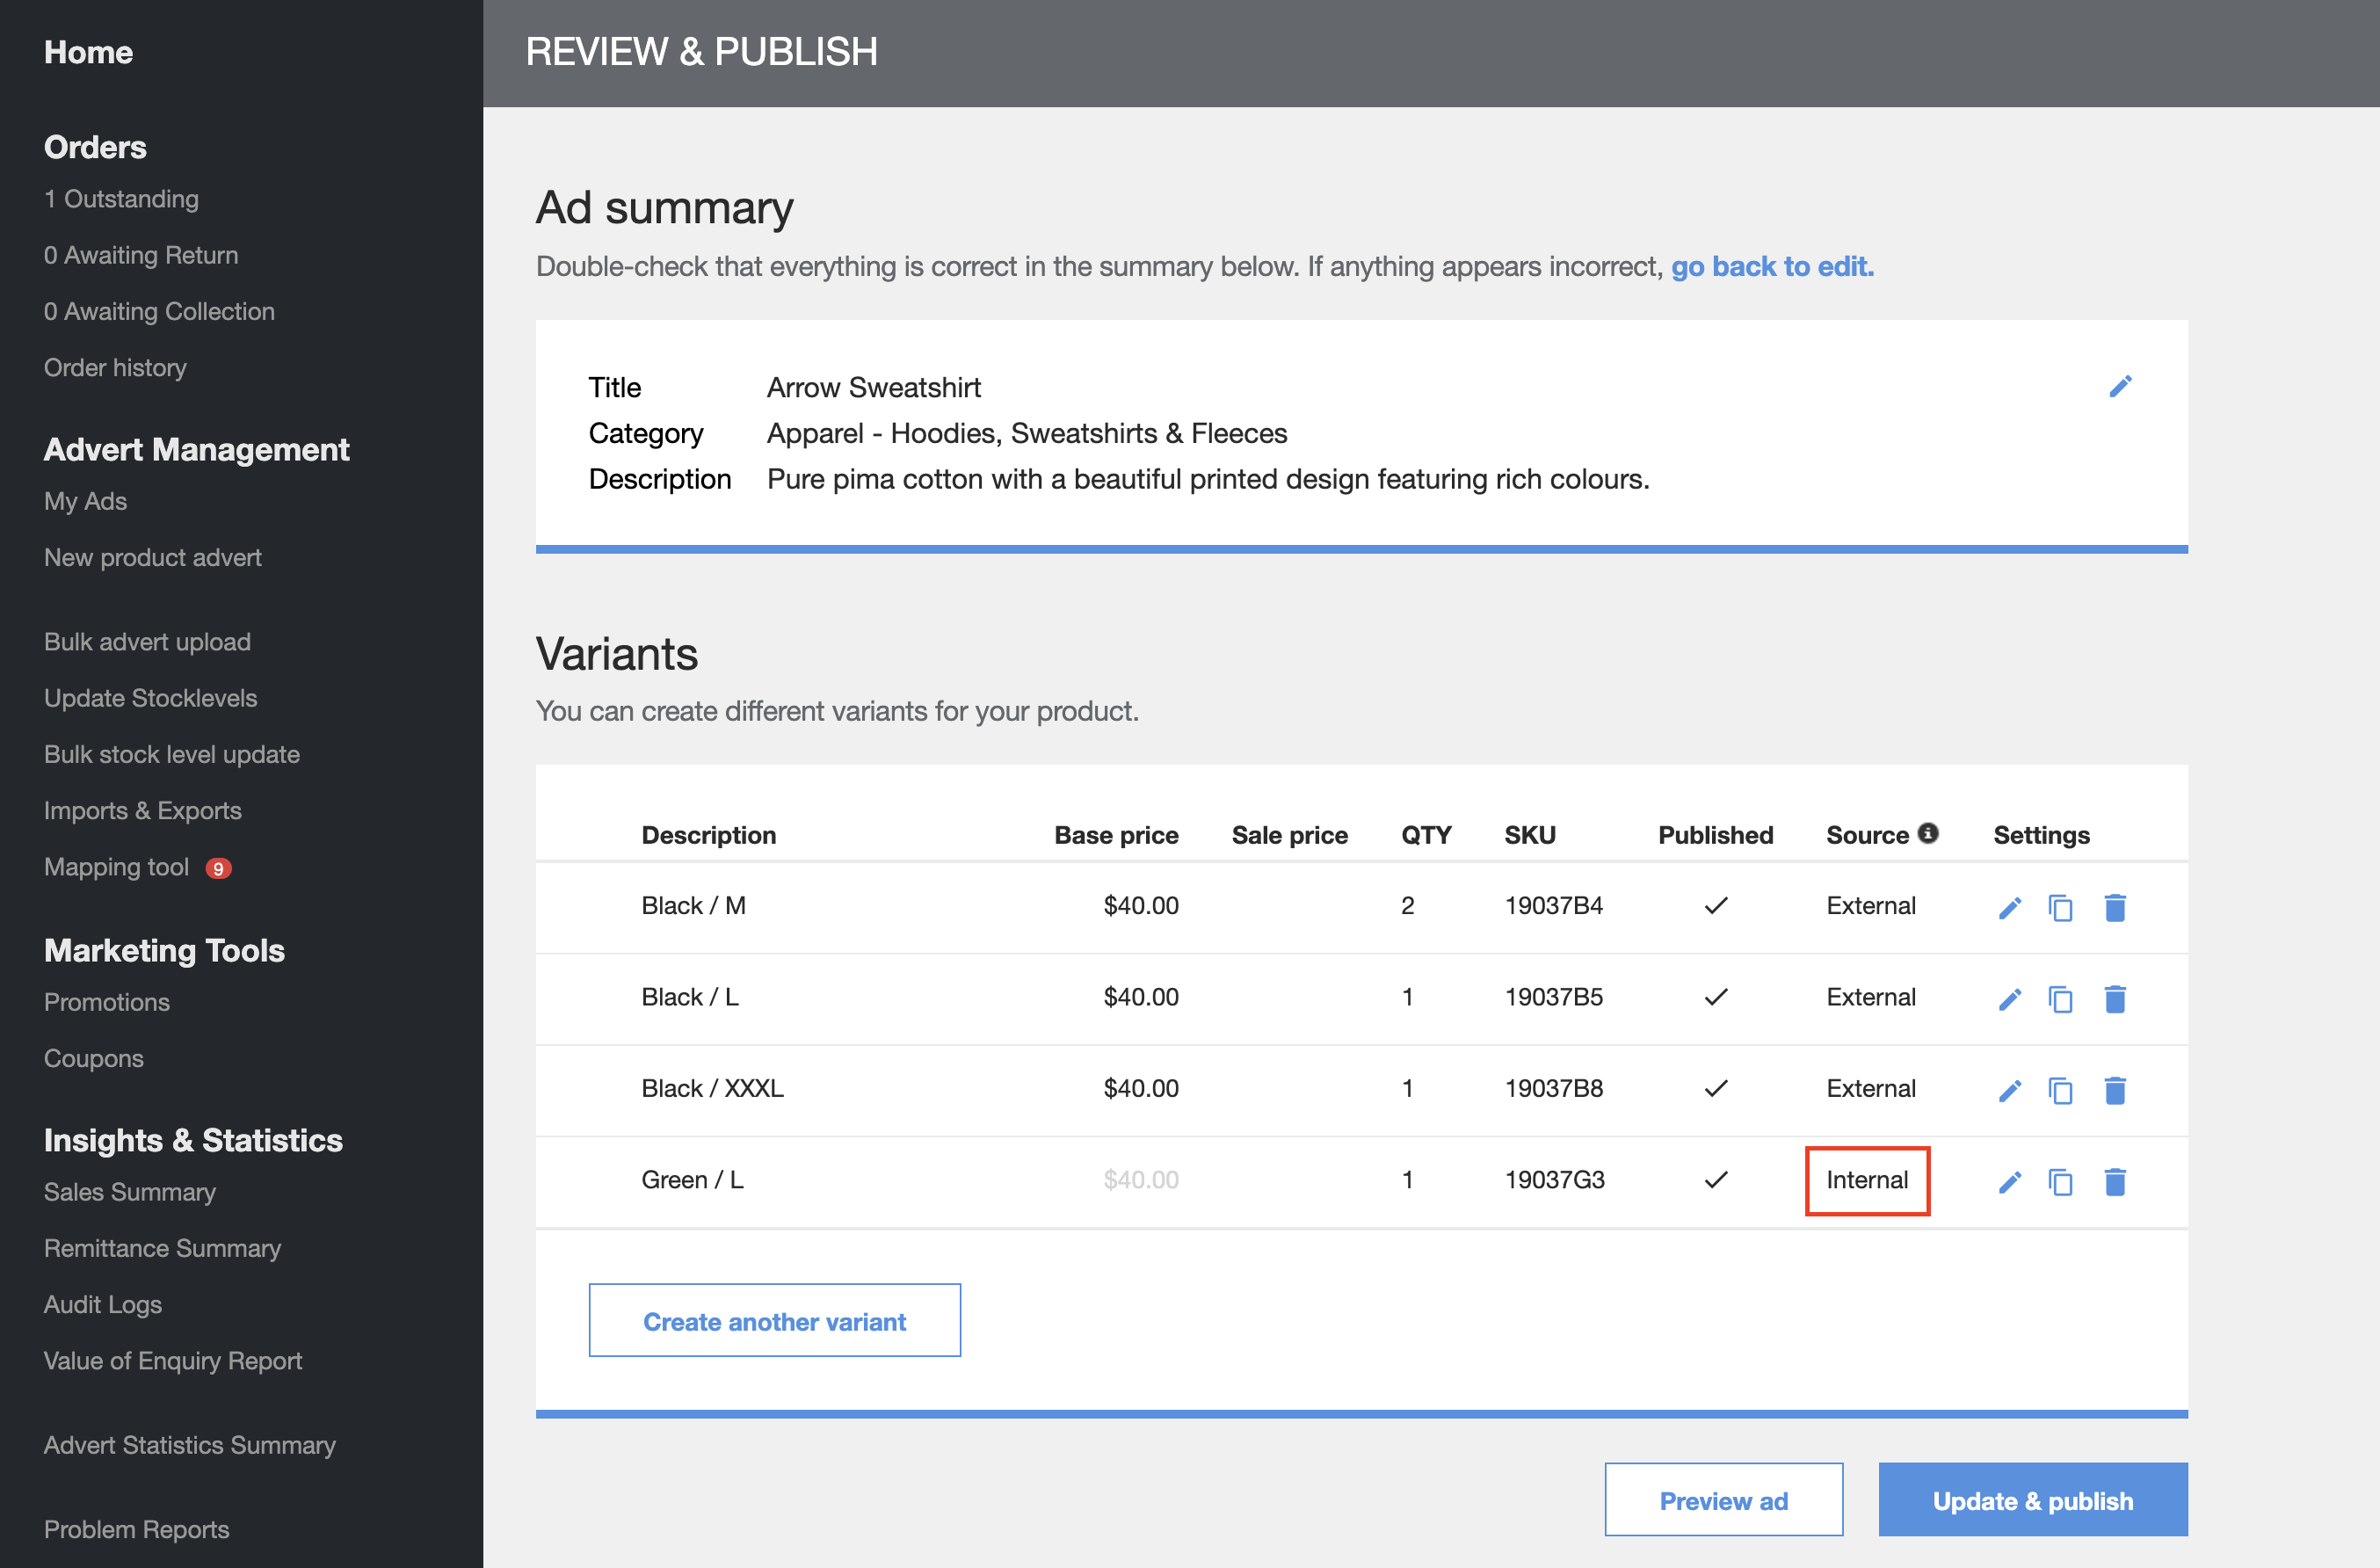Open 0 Awaiting Return
This screenshot has height=1568, width=2380.
pos(141,255)
